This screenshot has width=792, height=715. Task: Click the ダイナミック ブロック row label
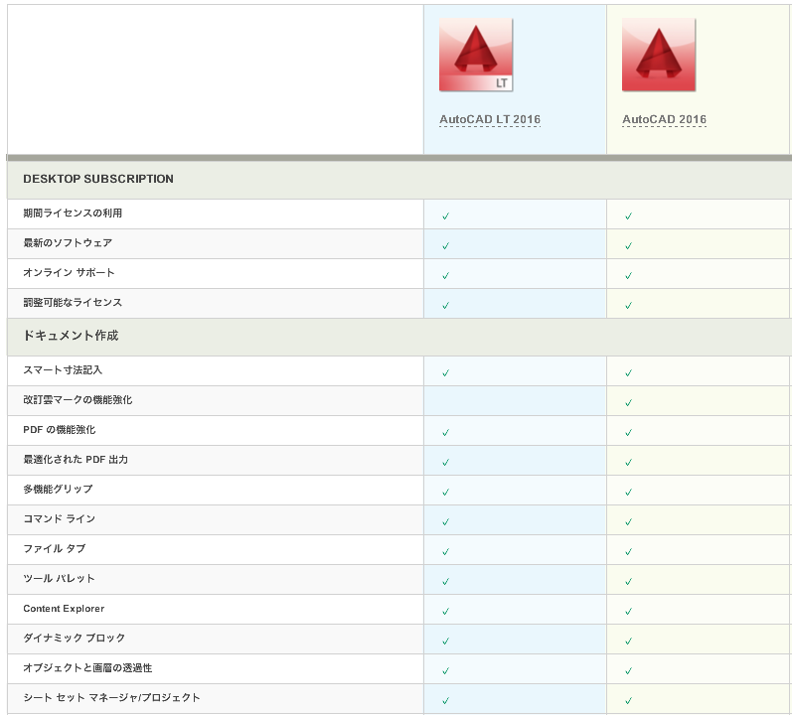pyautogui.click(x=75, y=638)
